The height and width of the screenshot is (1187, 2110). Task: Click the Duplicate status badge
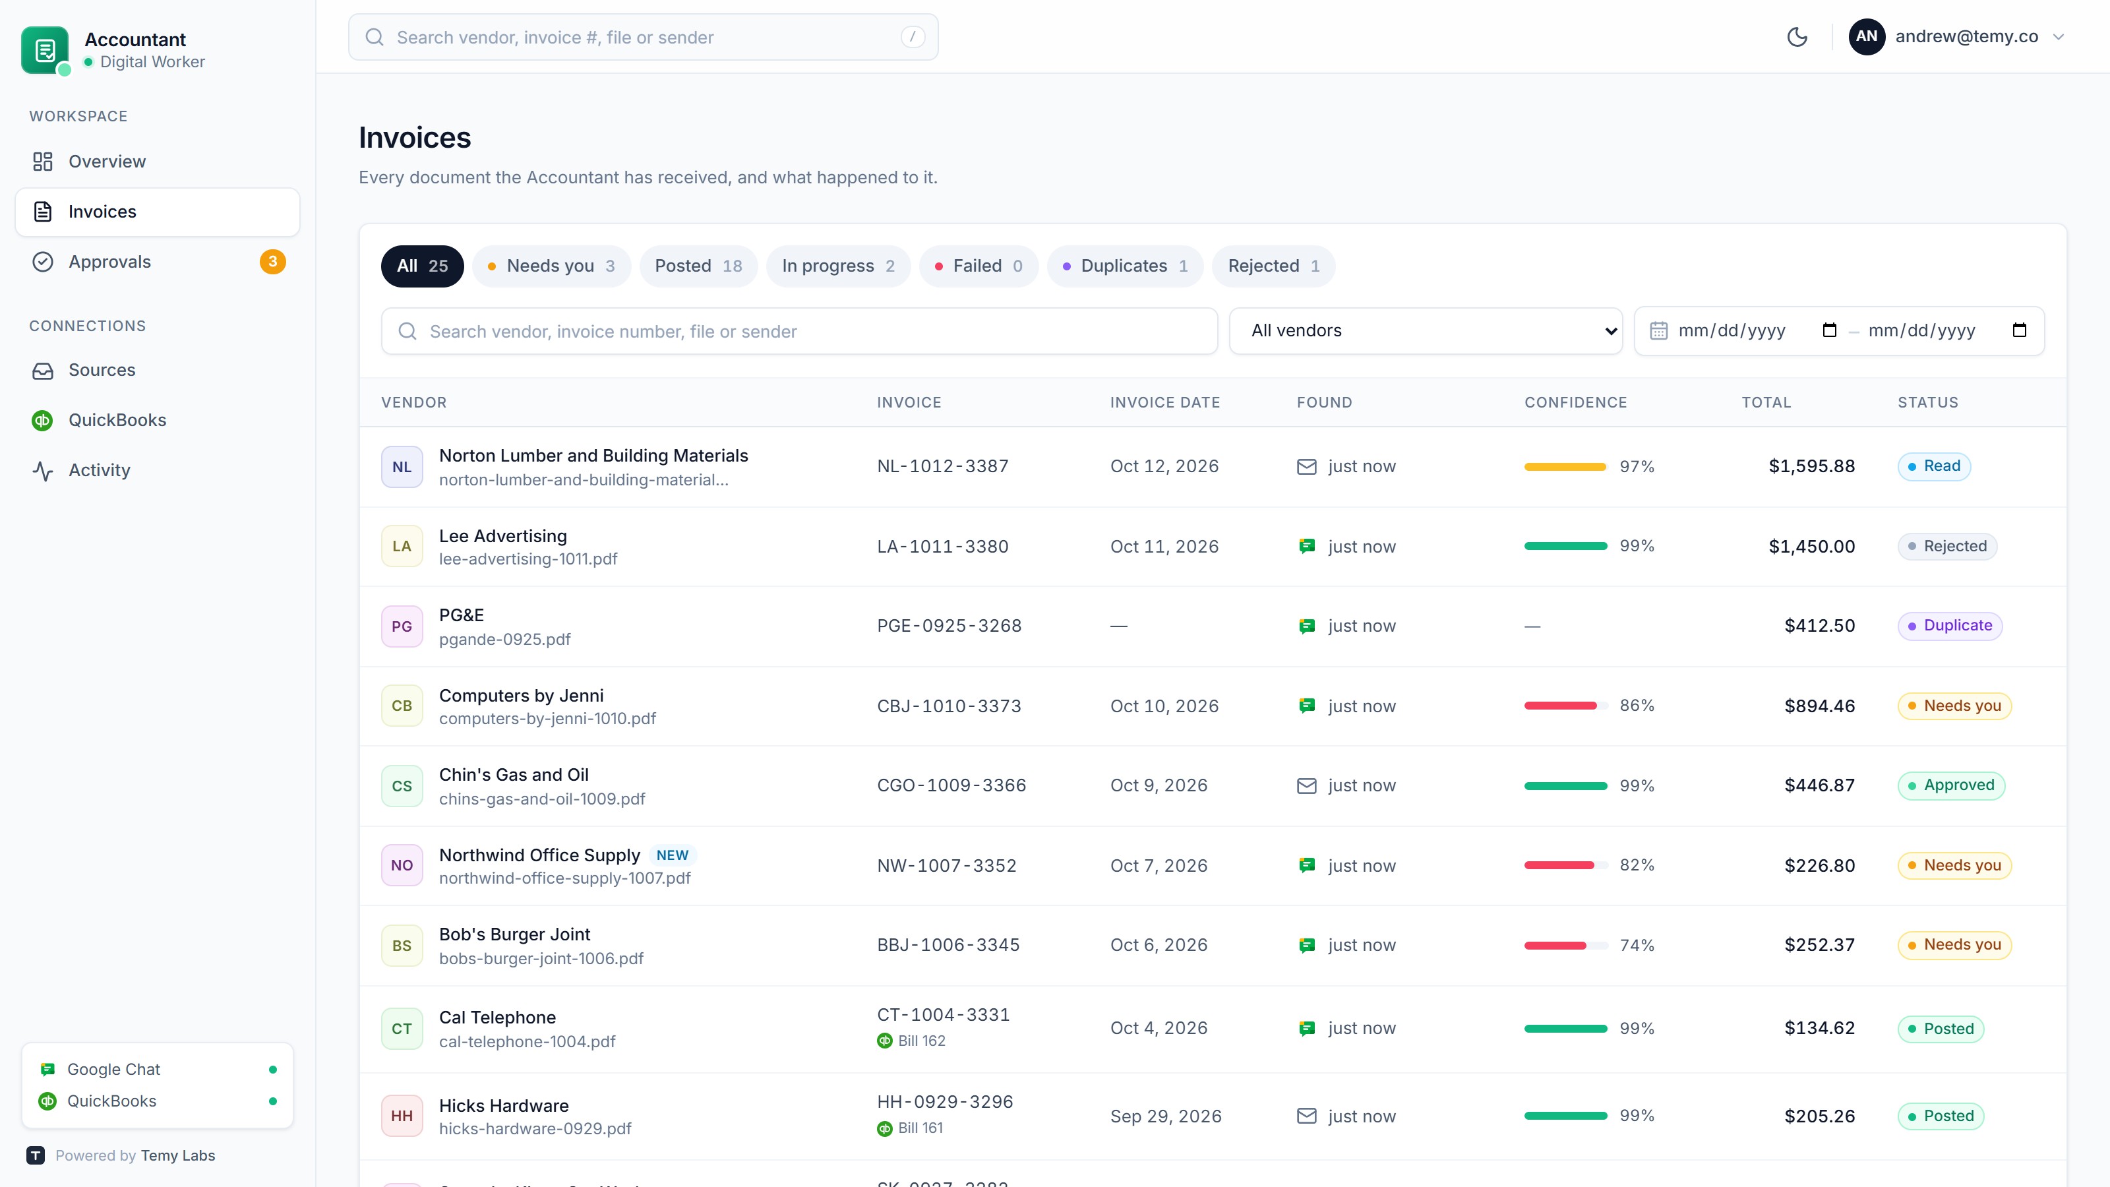pyautogui.click(x=1950, y=626)
